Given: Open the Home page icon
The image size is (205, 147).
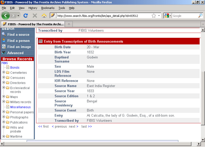Looking at the screenshot, I should pyautogui.click(x=44, y=16).
